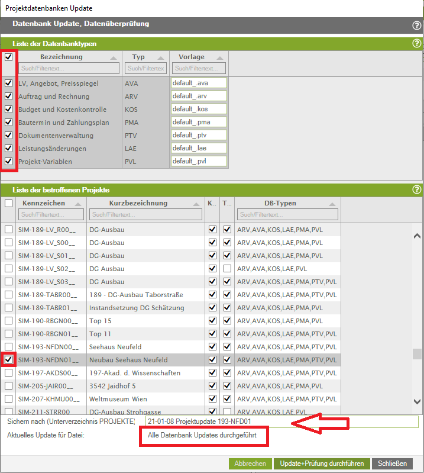Click Update+Prüfung durchführen button
Screen dimensions: 424x473
[x=322, y=464]
